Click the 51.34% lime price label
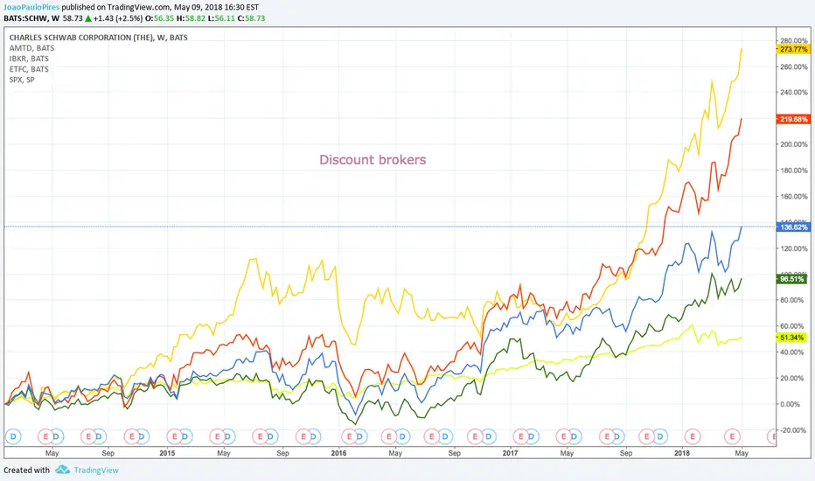The height and width of the screenshot is (481, 815). pos(792,338)
